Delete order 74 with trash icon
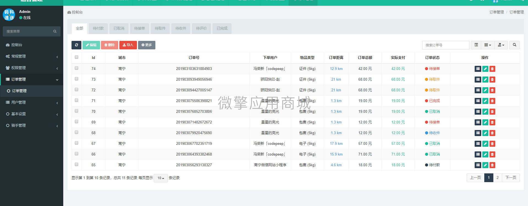The image size is (528, 206). tap(492, 69)
